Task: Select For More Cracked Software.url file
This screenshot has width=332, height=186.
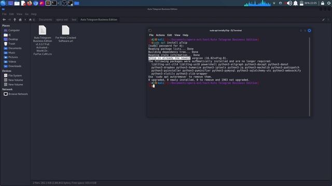Action: click(x=66, y=34)
